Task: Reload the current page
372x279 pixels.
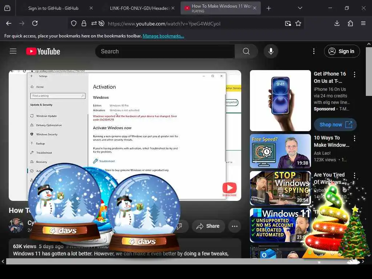Action: coord(35,23)
